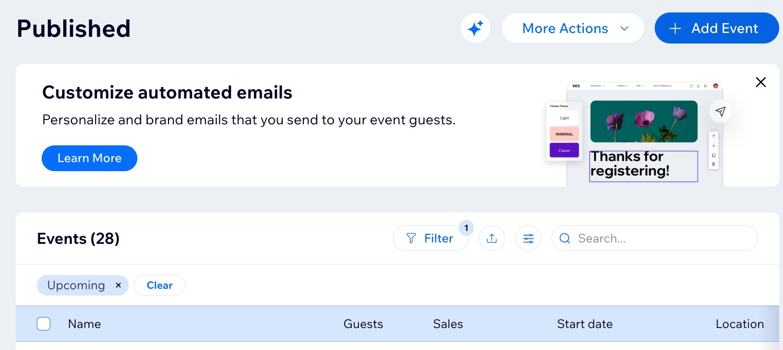Expand the More Actions dropdown
783x350 pixels.
click(x=572, y=28)
